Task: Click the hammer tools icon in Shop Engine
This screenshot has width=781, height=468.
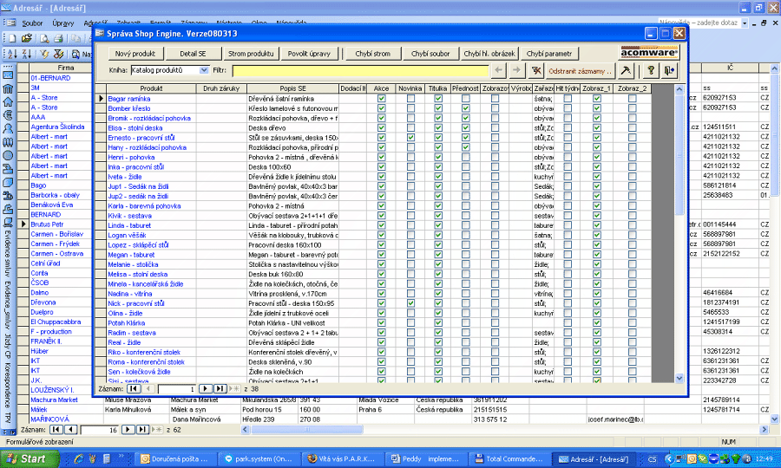Action: (x=626, y=70)
